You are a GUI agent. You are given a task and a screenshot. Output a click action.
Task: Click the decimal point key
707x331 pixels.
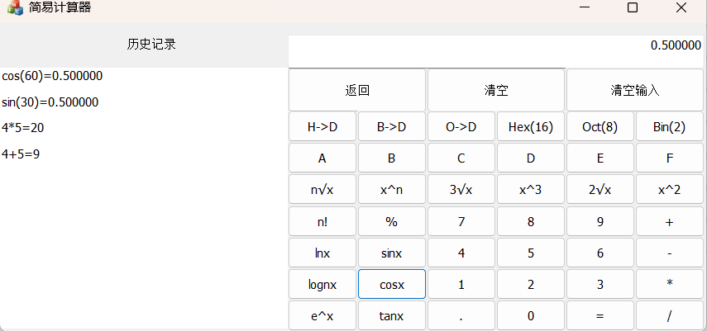coord(461,315)
